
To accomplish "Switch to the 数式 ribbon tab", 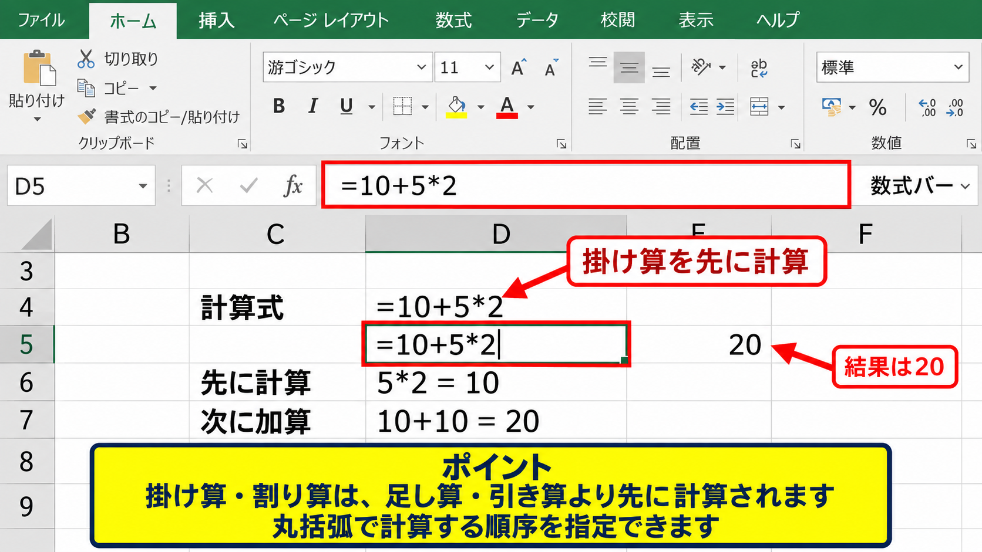I will [x=453, y=20].
